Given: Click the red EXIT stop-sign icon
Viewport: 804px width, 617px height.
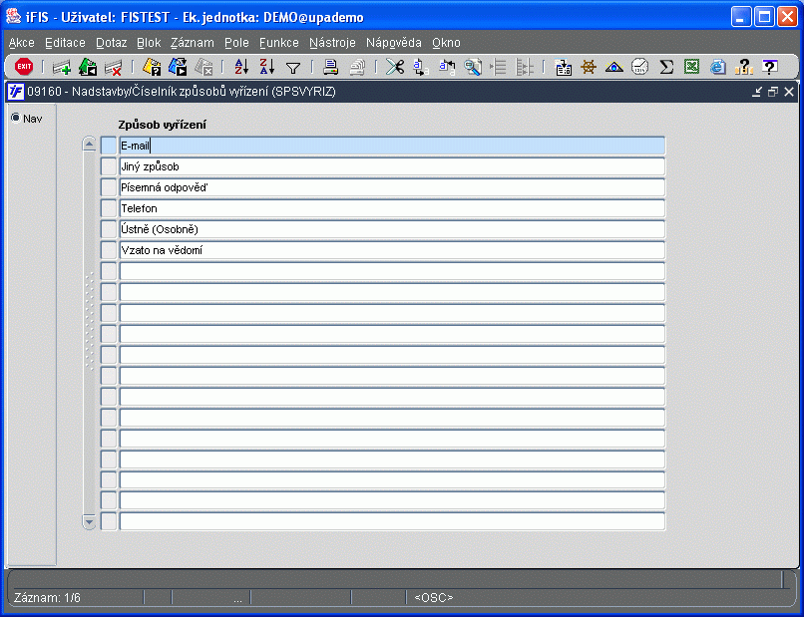Looking at the screenshot, I should (24, 67).
